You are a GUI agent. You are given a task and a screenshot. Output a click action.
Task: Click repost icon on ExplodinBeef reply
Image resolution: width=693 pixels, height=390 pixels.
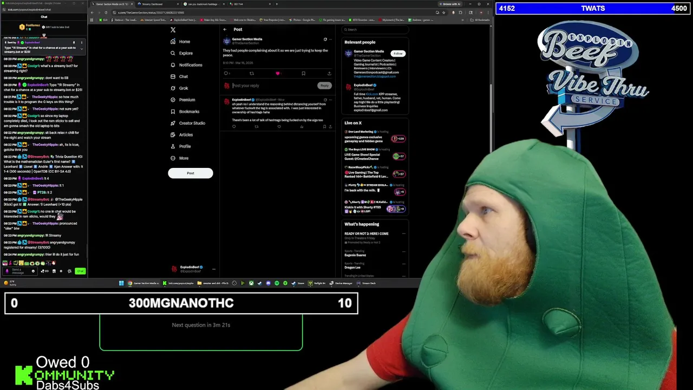[257, 126]
